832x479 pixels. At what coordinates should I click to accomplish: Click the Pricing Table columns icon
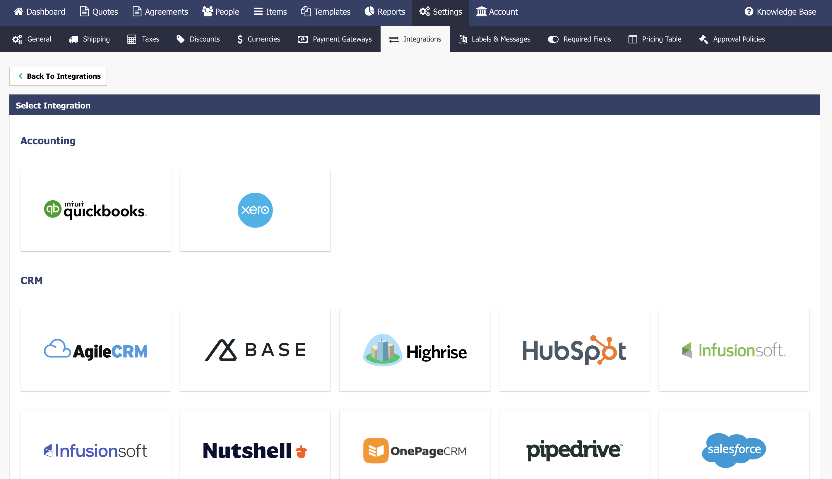[632, 39]
